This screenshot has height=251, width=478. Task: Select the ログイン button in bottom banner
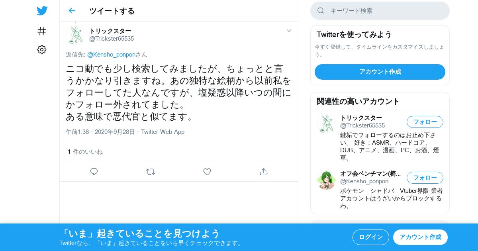tap(371, 237)
